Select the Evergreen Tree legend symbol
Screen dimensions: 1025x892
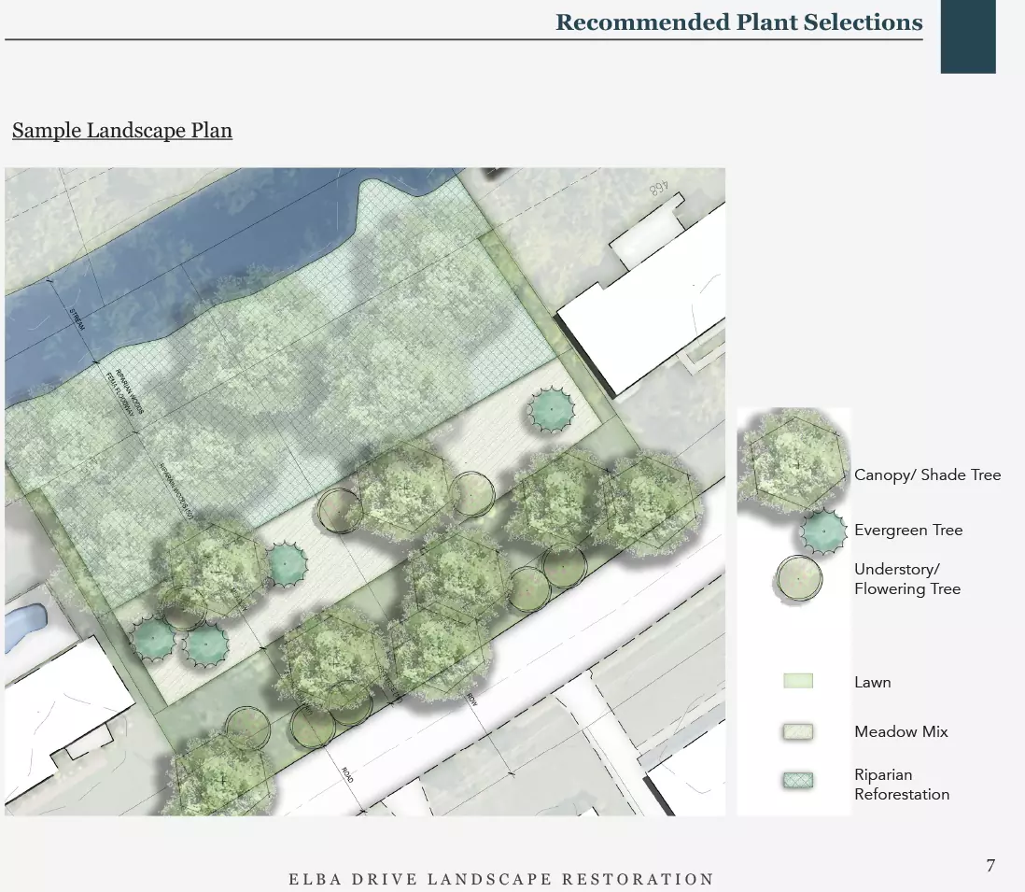point(823,531)
